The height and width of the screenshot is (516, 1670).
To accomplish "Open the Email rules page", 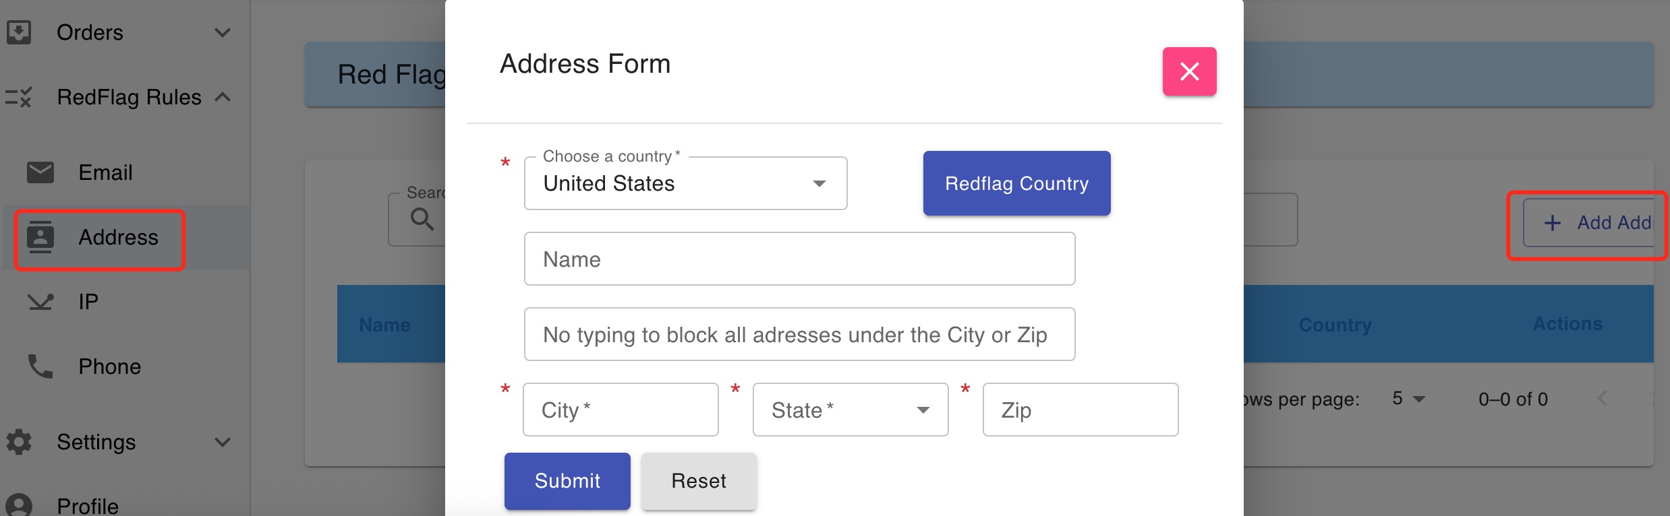I will coord(105,172).
